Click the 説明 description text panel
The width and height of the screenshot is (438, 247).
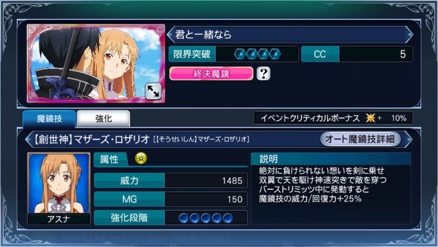331,188
